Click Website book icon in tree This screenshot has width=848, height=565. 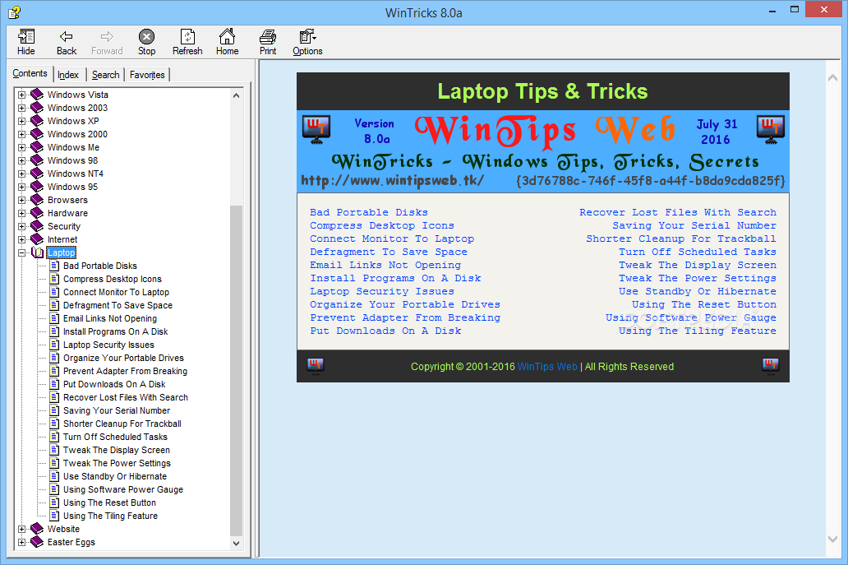37,528
